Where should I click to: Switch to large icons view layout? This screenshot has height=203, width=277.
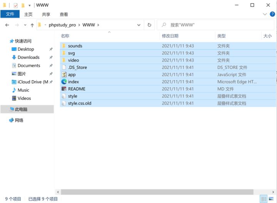pyautogui.click(x=271, y=199)
